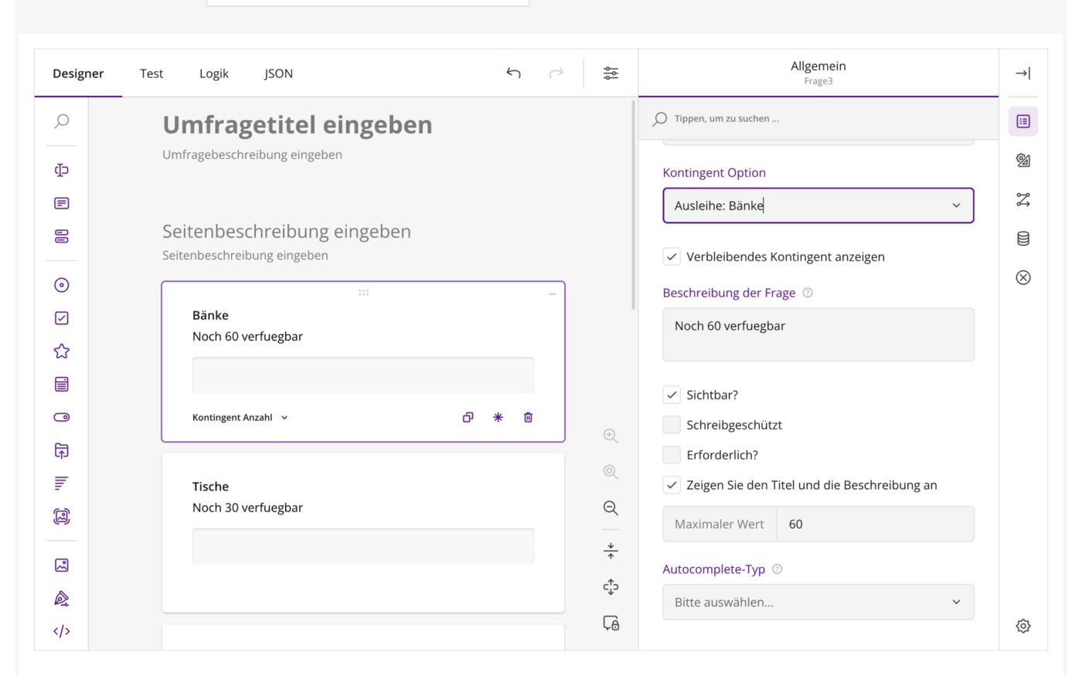Reset zoom to 100 percent
The image size is (1082, 676).
[611, 472]
